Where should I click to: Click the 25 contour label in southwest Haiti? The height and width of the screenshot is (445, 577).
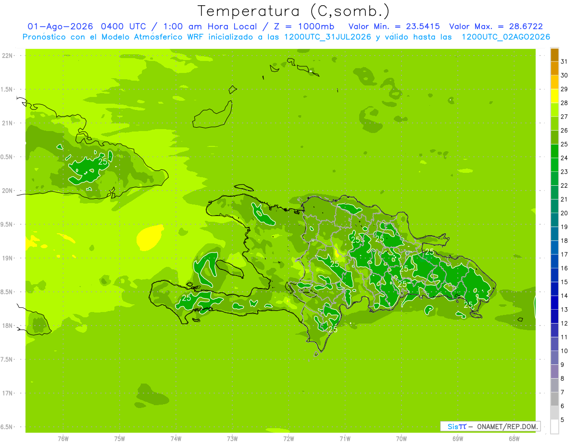tap(187, 298)
